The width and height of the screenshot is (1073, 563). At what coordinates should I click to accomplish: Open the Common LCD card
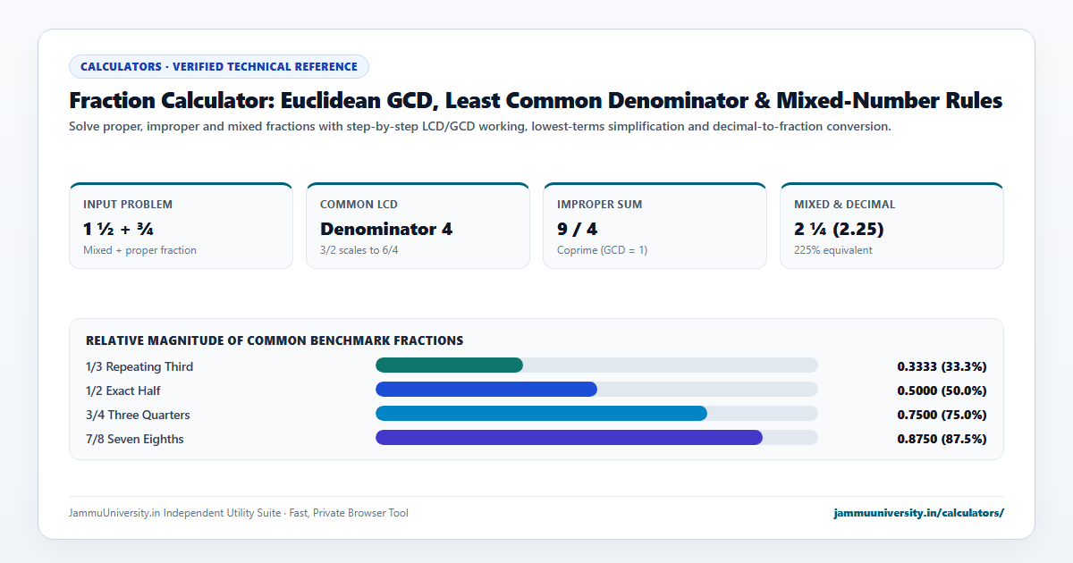[x=418, y=226]
